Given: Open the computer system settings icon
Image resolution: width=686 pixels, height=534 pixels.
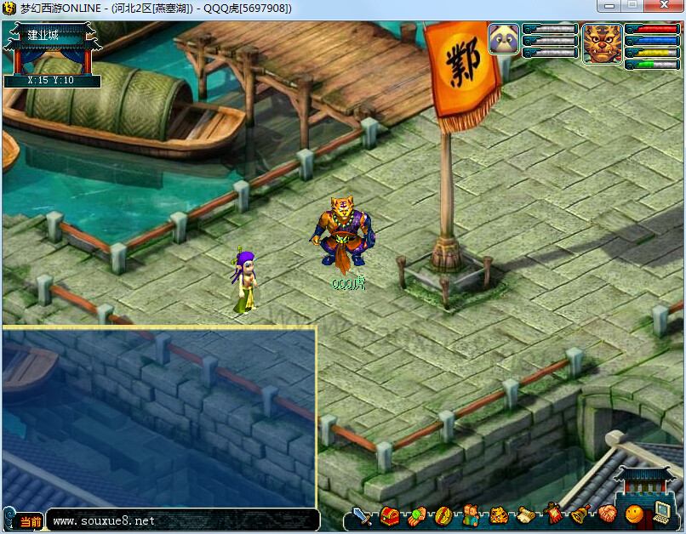Looking at the screenshot, I should [x=662, y=512].
